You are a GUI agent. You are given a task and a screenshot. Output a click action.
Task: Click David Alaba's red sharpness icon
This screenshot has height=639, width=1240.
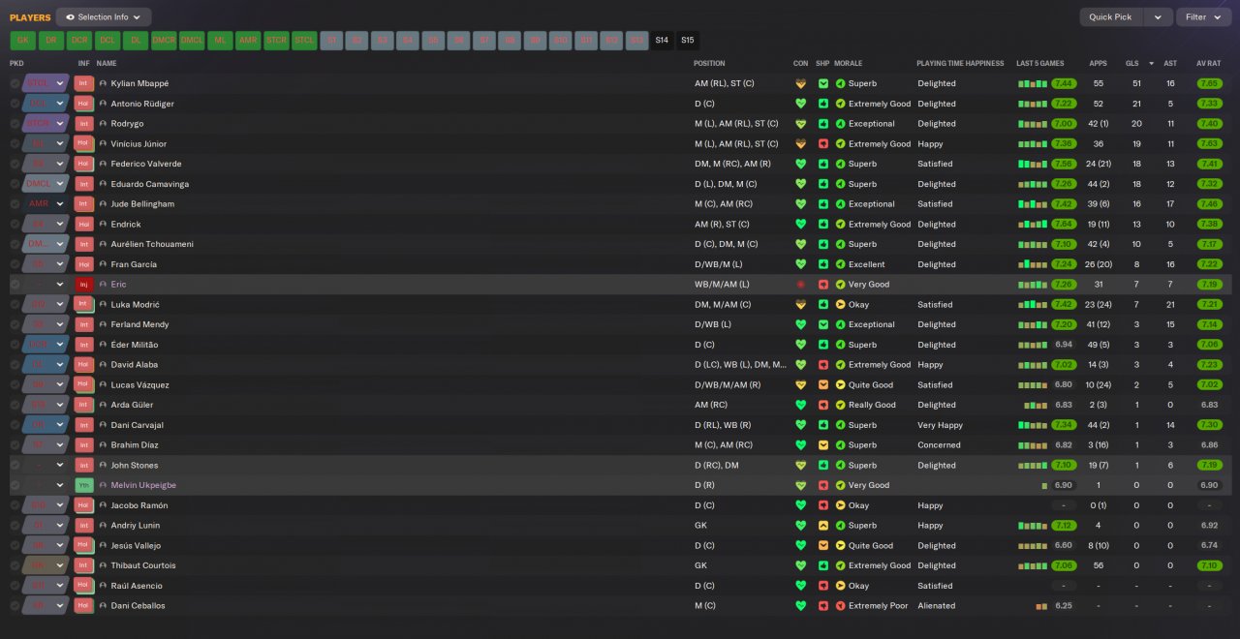[x=823, y=365]
